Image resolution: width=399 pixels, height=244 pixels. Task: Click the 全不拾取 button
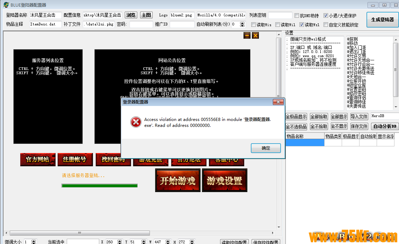pyautogui.click(x=319, y=126)
